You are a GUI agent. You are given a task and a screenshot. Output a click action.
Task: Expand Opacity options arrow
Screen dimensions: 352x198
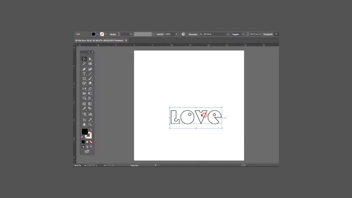(176, 34)
